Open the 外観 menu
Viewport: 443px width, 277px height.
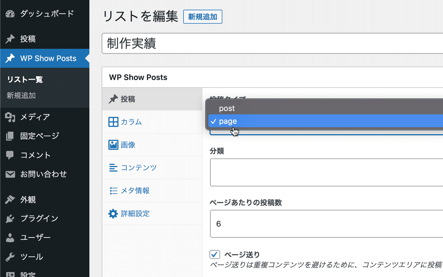[x=45, y=200]
